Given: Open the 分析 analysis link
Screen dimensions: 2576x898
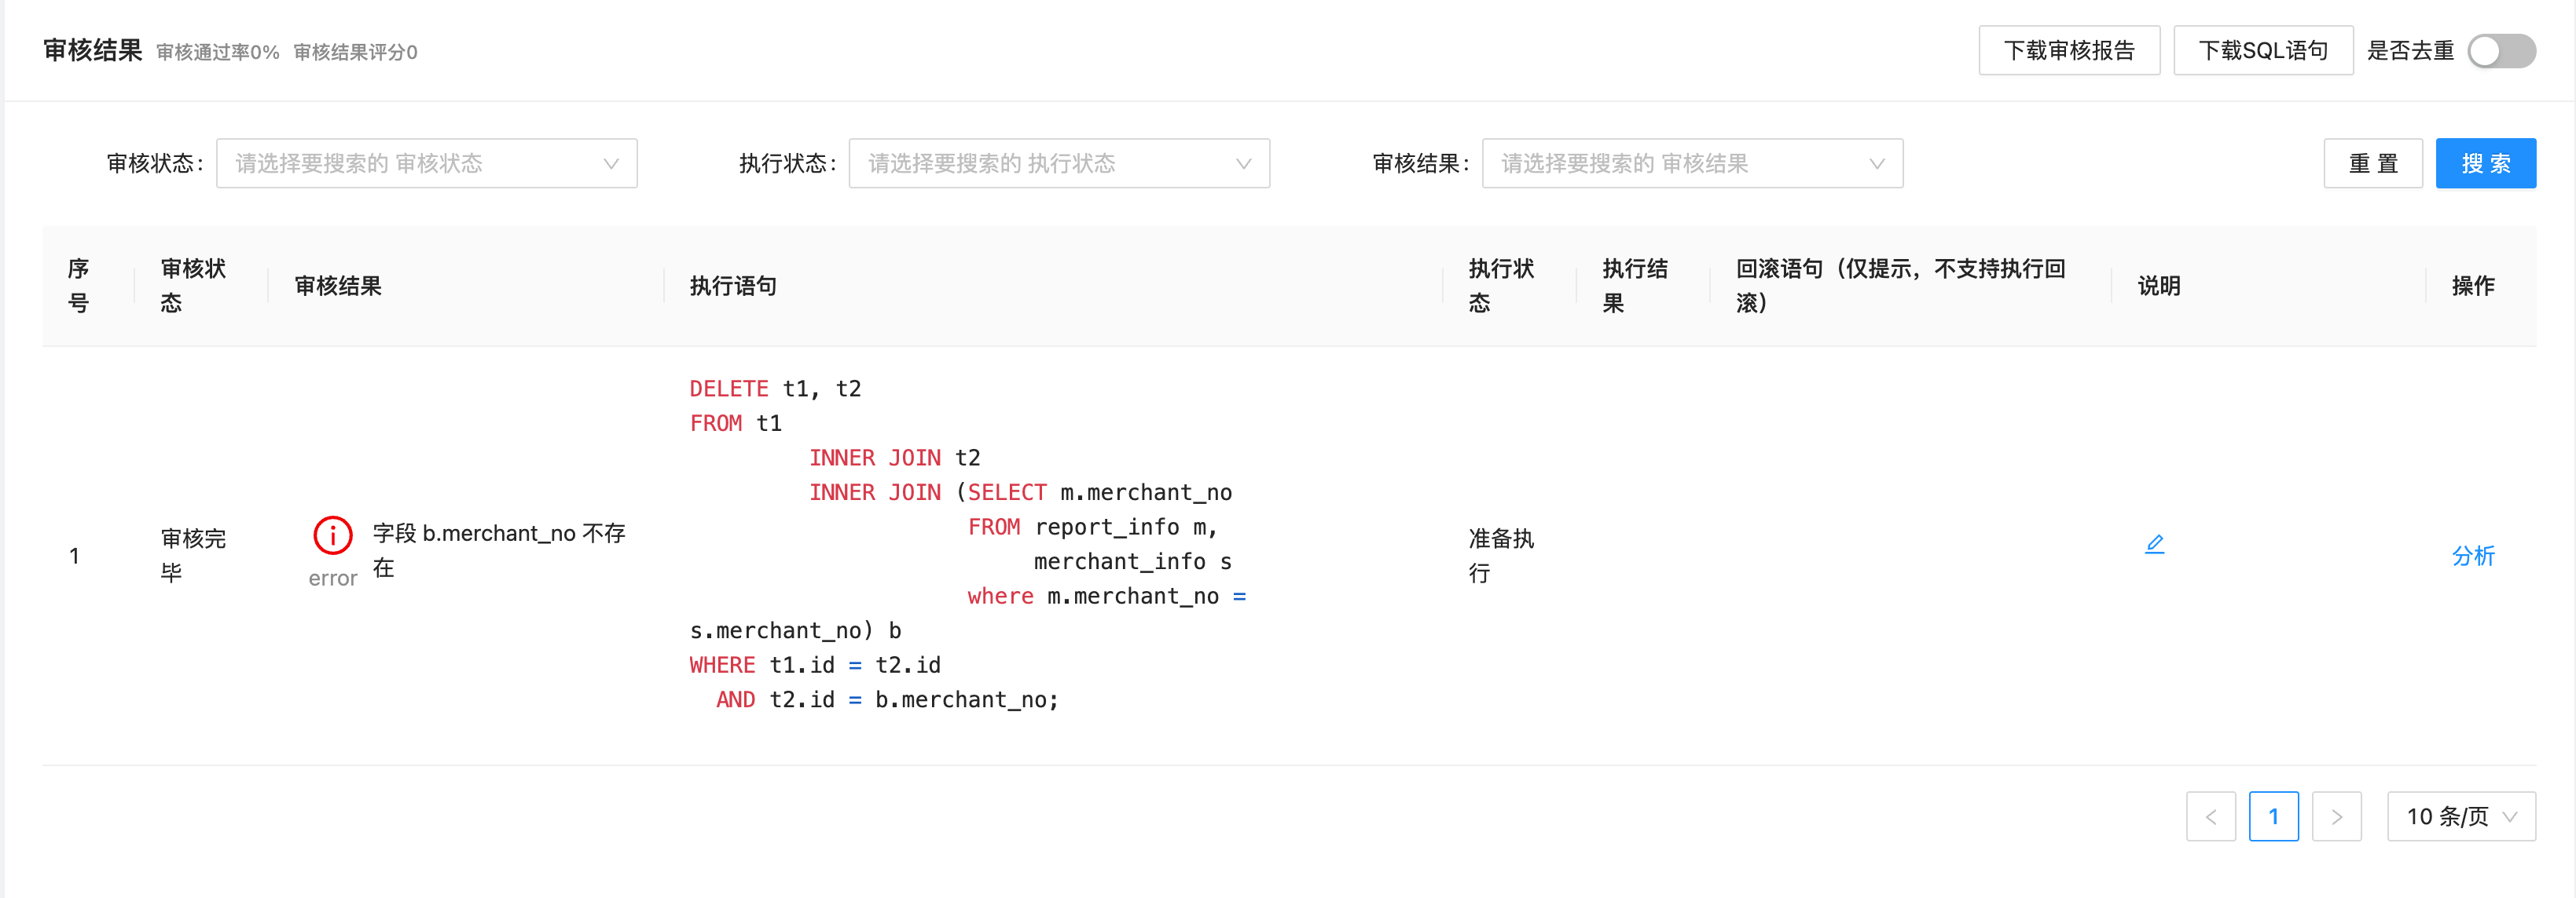Looking at the screenshot, I should tap(2474, 557).
